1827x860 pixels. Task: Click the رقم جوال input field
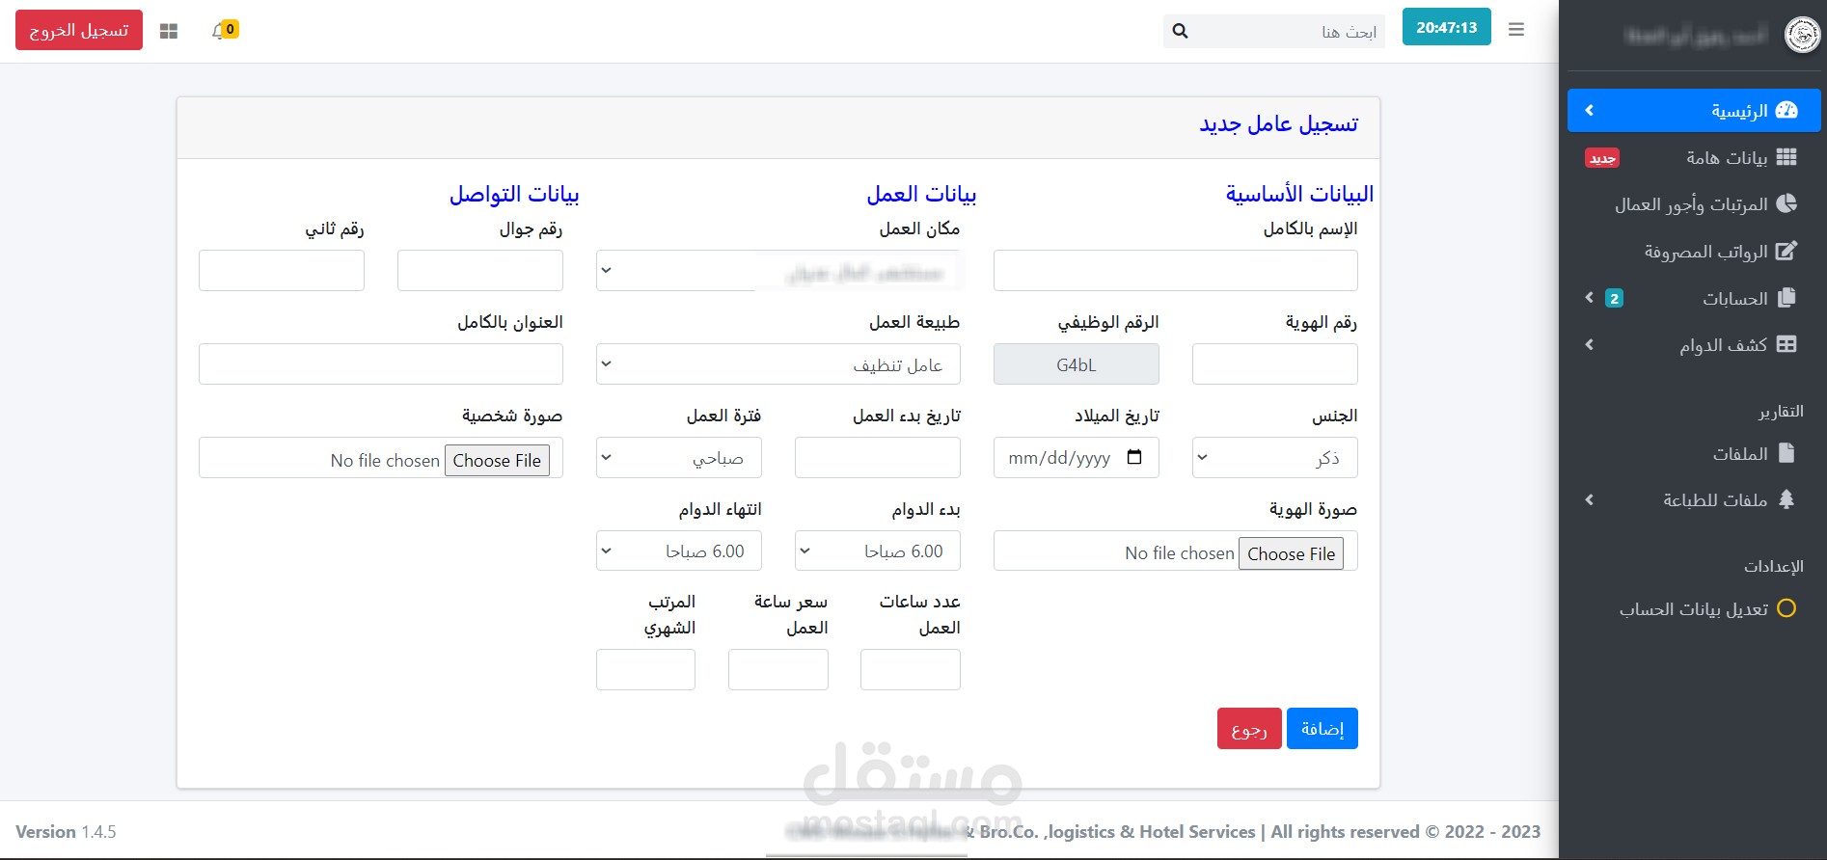pos(480,270)
